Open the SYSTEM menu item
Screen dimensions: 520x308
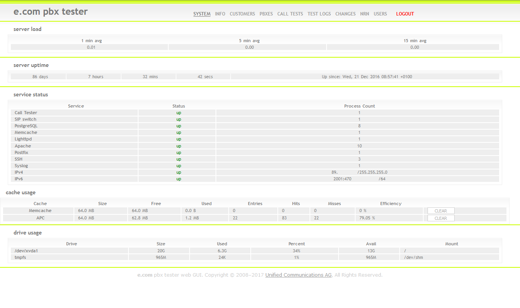202,14
